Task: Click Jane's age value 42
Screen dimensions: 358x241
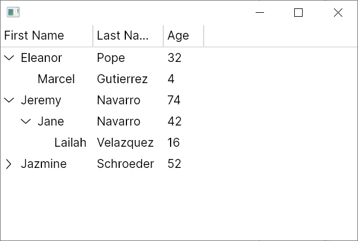Action: point(174,122)
